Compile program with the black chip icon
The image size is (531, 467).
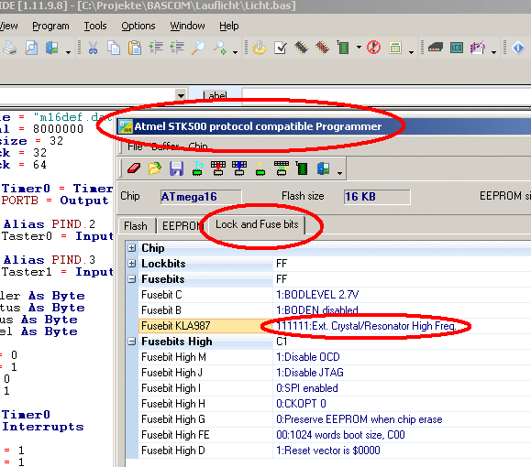pyautogui.click(x=301, y=48)
